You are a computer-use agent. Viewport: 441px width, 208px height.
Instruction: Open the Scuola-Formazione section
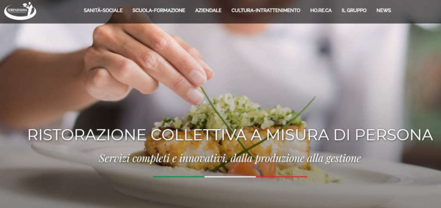pyautogui.click(x=158, y=10)
